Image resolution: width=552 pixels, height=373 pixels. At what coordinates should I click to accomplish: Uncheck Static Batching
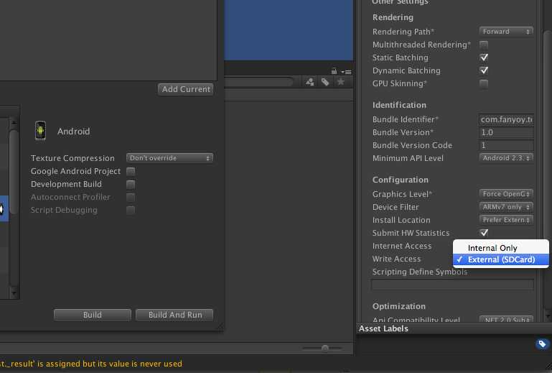(x=484, y=57)
